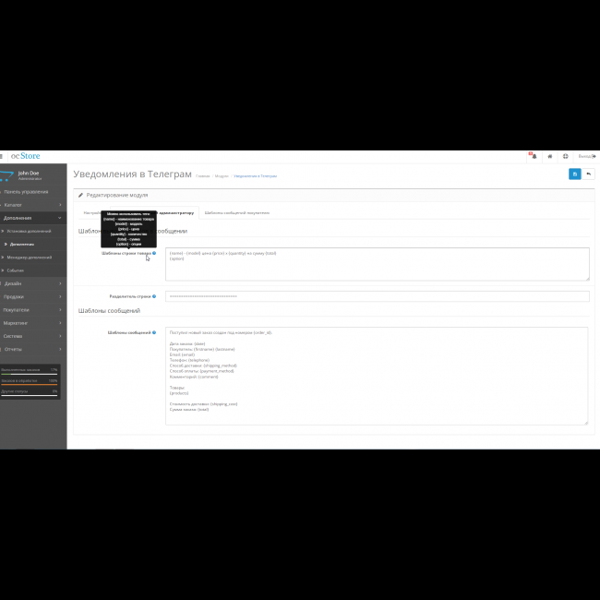The height and width of the screenshot is (600, 600).
Task: Open the Отчеты sidebar menu
Action: point(32,349)
